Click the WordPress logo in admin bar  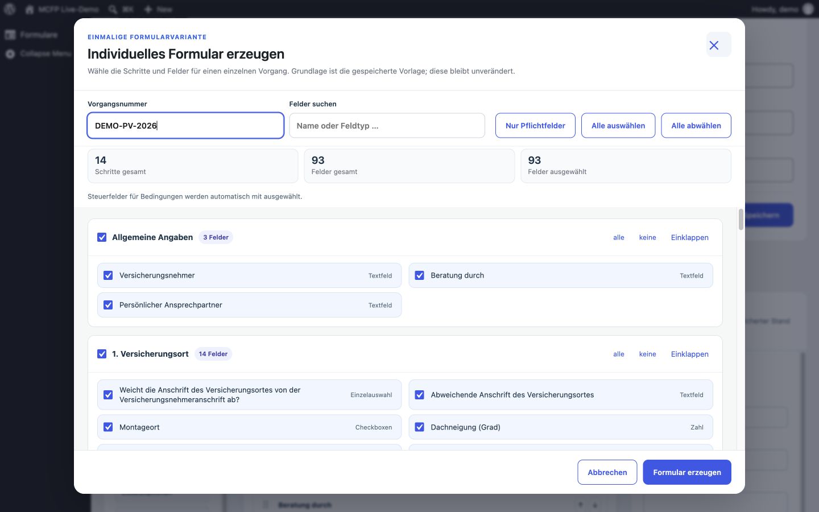(x=10, y=9)
